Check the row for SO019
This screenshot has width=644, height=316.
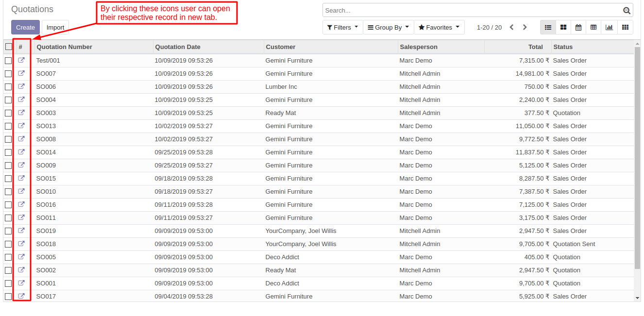8,231
